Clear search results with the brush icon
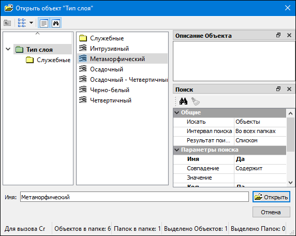Screen dimensions: 296x236 [196, 101]
